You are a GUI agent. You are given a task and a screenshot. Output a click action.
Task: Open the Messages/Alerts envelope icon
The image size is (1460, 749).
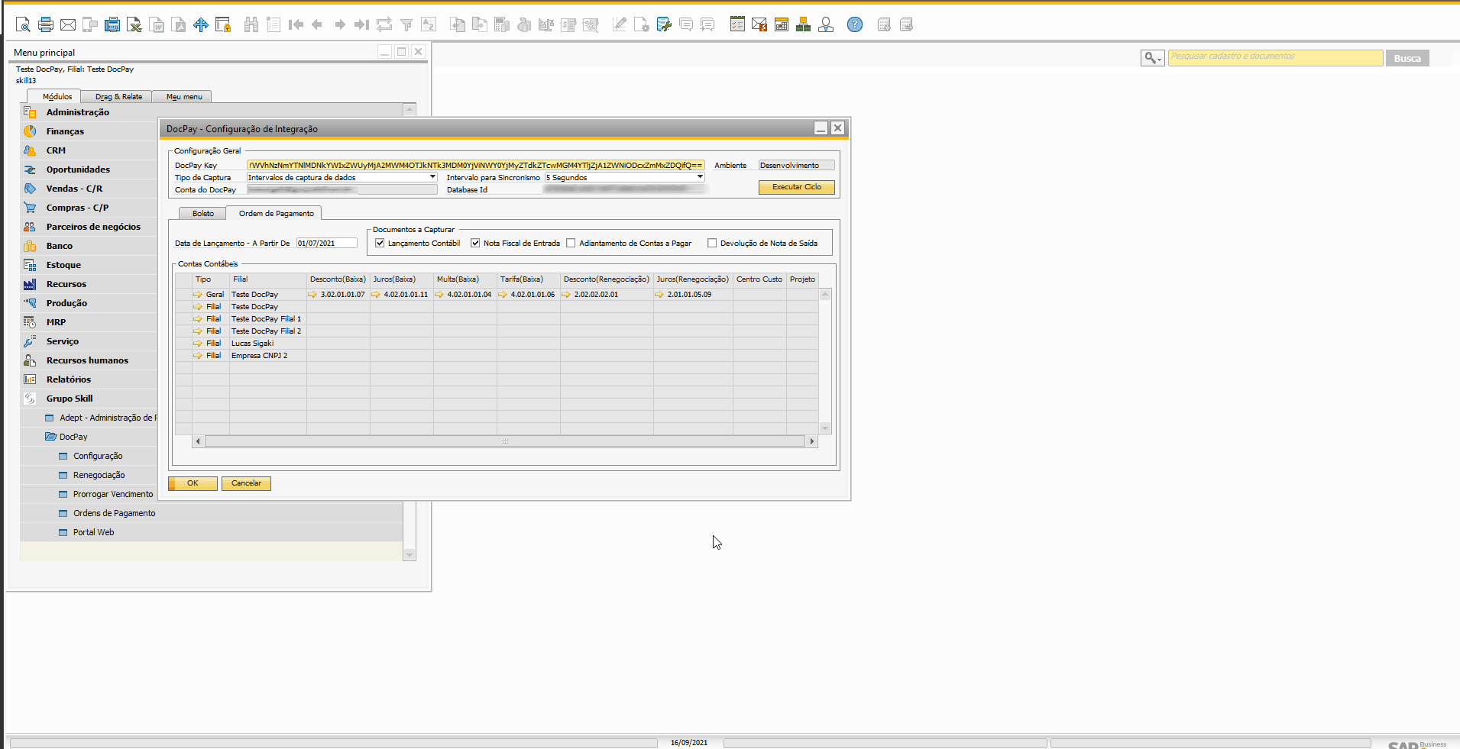pyautogui.click(x=759, y=24)
